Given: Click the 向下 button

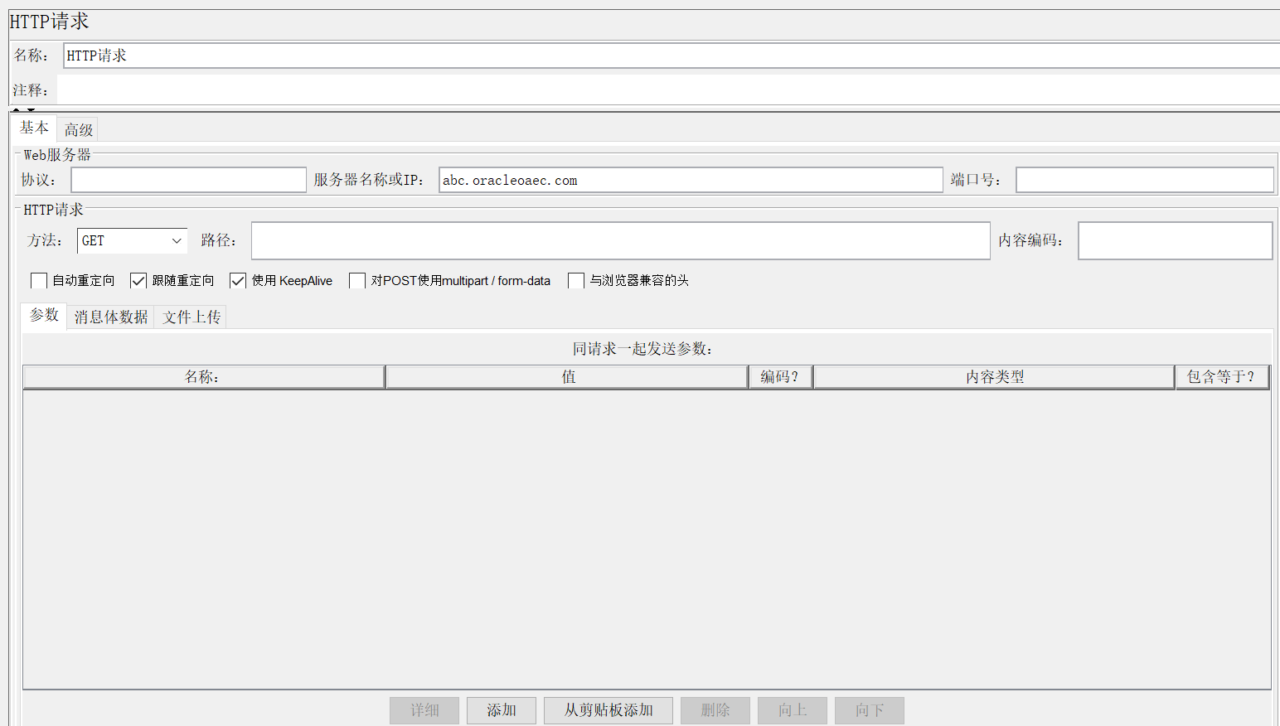Looking at the screenshot, I should point(870,710).
